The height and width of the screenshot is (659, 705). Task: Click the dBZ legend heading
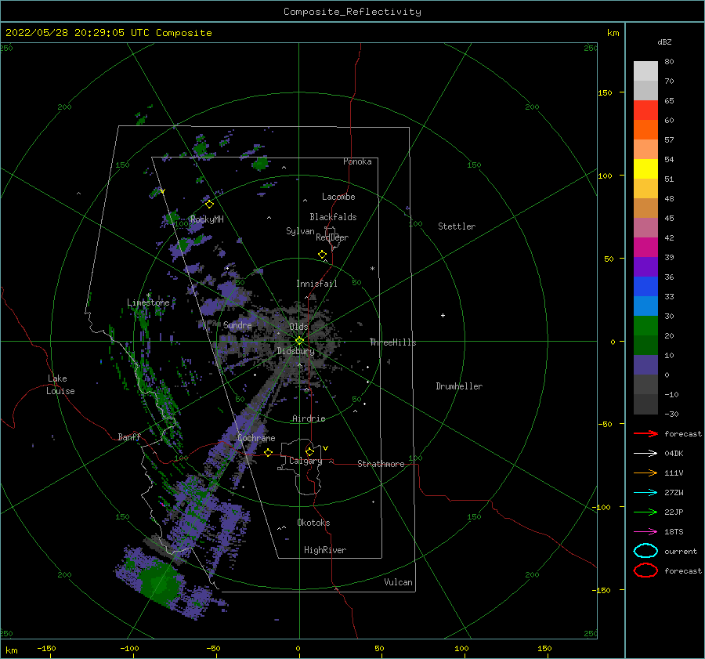[x=664, y=42]
